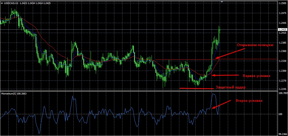Select the 'Открываем позицию' text annotation
This screenshot has height=136, width=288.
255,45
